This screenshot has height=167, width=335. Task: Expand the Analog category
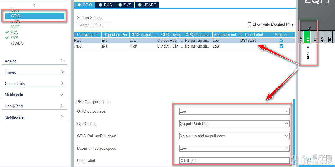pos(62,61)
